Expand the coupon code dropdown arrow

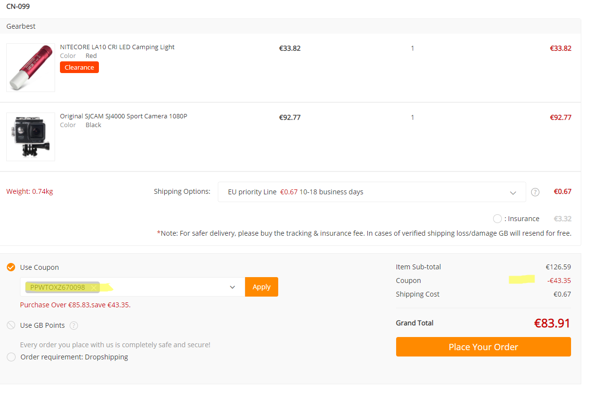pyautogui.click(x=232, y=287)
